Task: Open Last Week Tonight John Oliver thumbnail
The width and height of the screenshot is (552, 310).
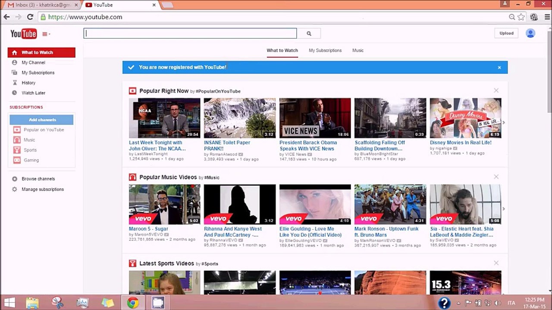Action: [164, 118]
